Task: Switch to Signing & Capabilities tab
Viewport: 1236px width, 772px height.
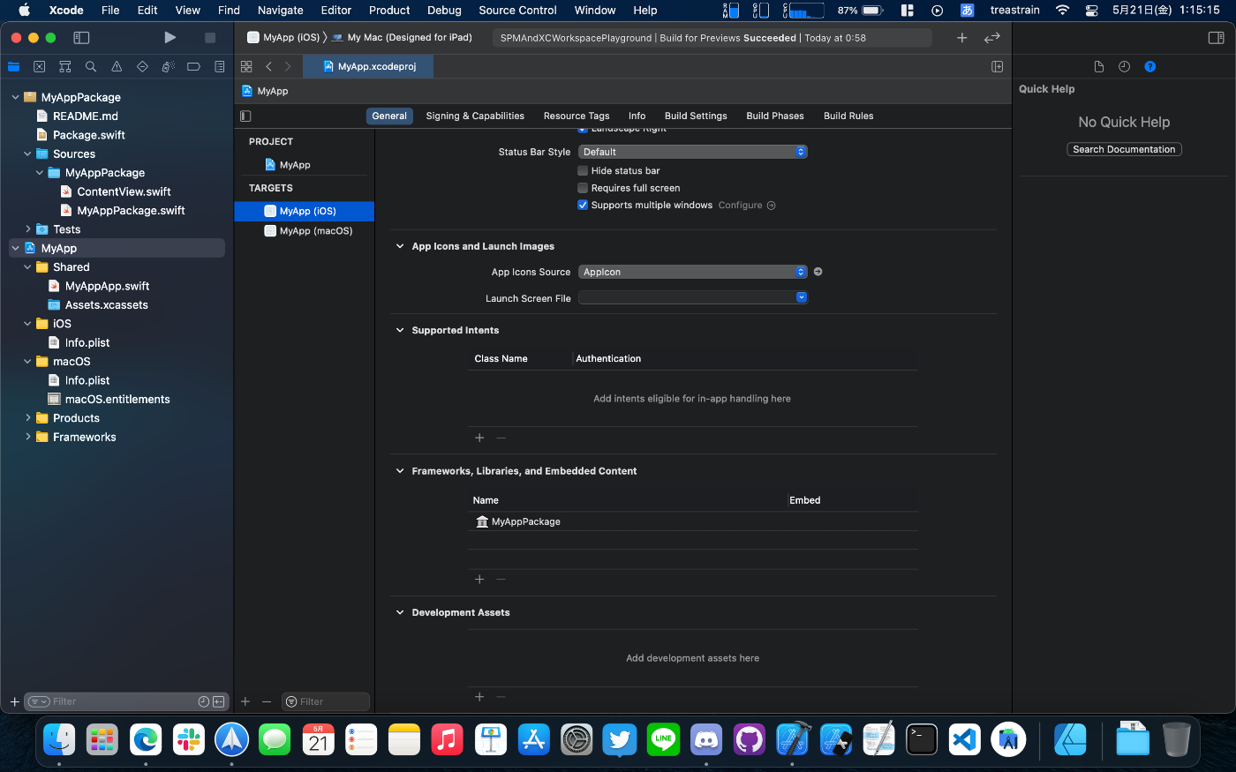Action: (475, 116)
